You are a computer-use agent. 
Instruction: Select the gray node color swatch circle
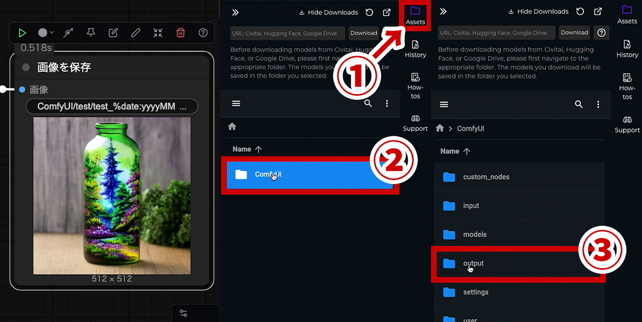pos(43,33)
